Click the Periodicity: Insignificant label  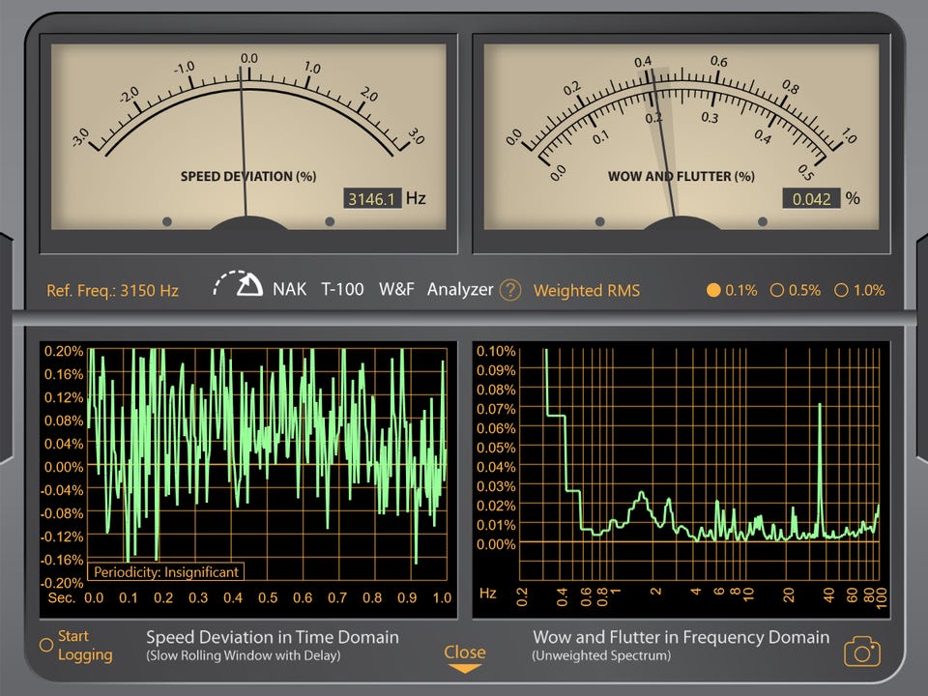pos(166,572)
